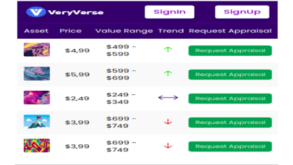Click the green up arrow in first row
This screenshot has width=293, height=165.
(168, 50)
